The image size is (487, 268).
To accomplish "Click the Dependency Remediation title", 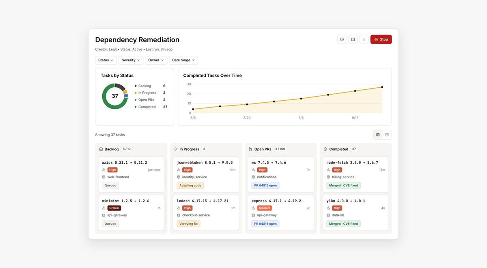I will [x=137, y=40].
